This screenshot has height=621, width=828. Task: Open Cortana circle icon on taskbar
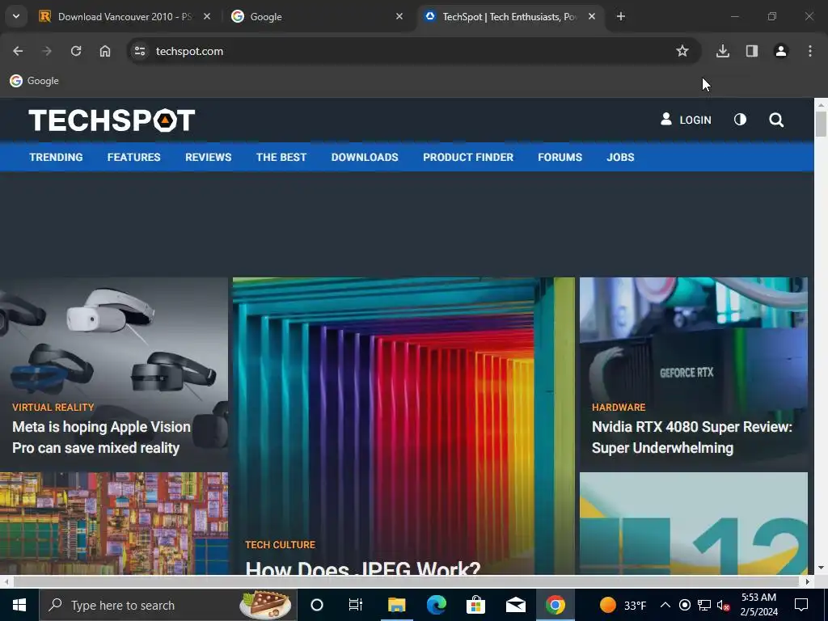(317, 605)
